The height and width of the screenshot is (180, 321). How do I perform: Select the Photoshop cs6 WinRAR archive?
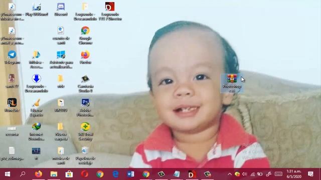[232, 83]
